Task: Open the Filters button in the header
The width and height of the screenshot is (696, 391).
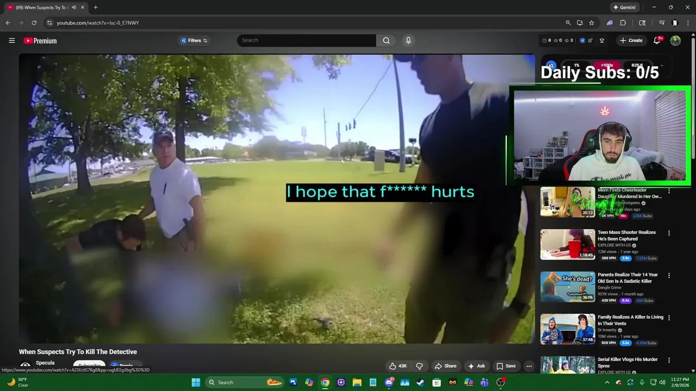Action: 194,41
